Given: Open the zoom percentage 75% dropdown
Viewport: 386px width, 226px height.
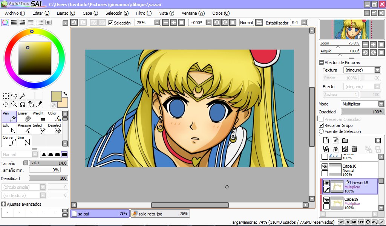Looking at the screenshot, I should 158,23.
